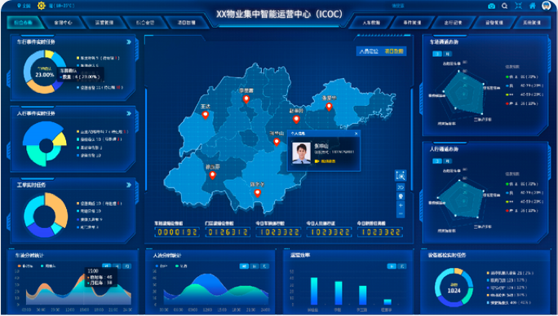Select the 日 toggle in the upper radar panel
The image size is (558, 316).
[437, 54]
